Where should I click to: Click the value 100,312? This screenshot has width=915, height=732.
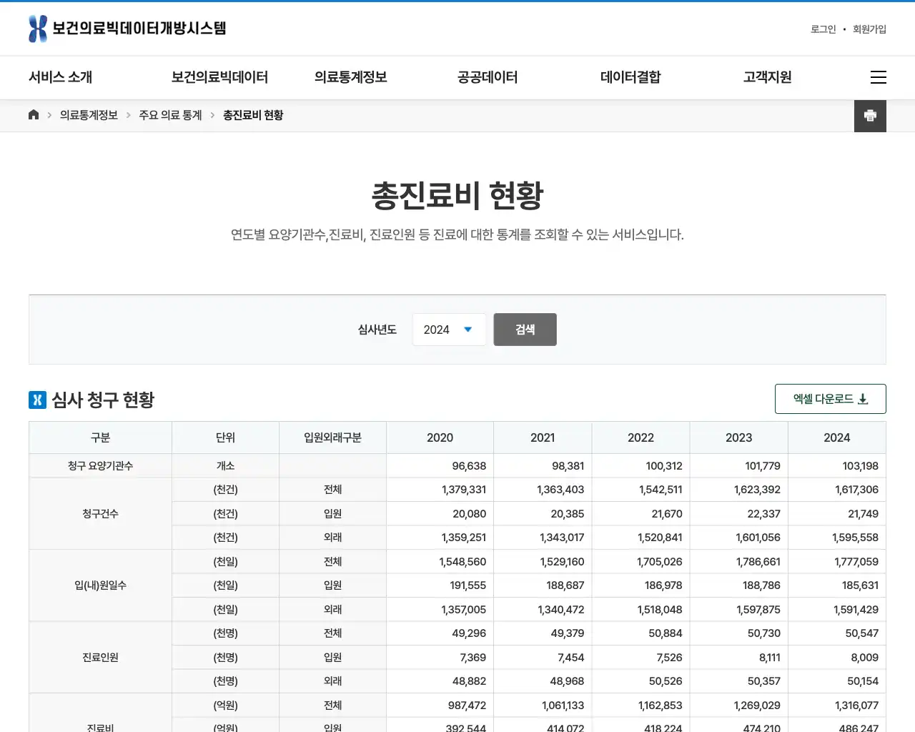click(664, 466)
